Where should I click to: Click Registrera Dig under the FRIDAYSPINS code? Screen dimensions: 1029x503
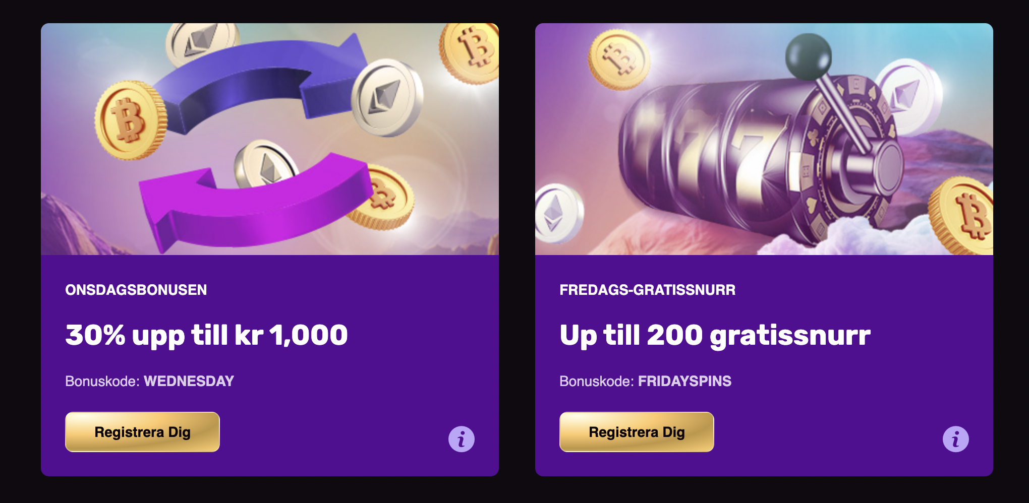637,432
